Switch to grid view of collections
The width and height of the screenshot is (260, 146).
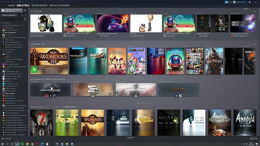tap(25, 11)
